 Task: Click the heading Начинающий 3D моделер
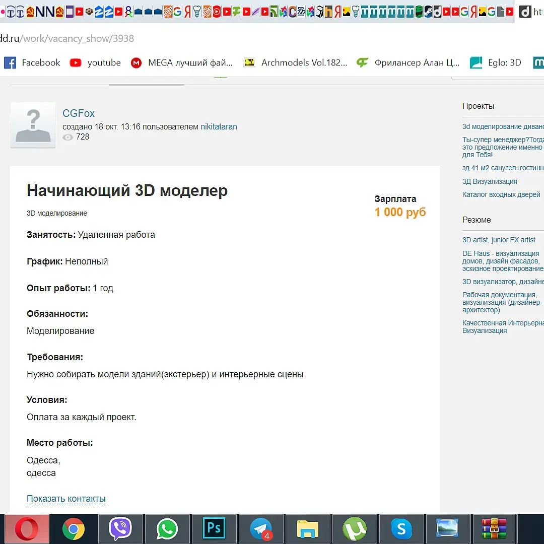pos(127,190)
